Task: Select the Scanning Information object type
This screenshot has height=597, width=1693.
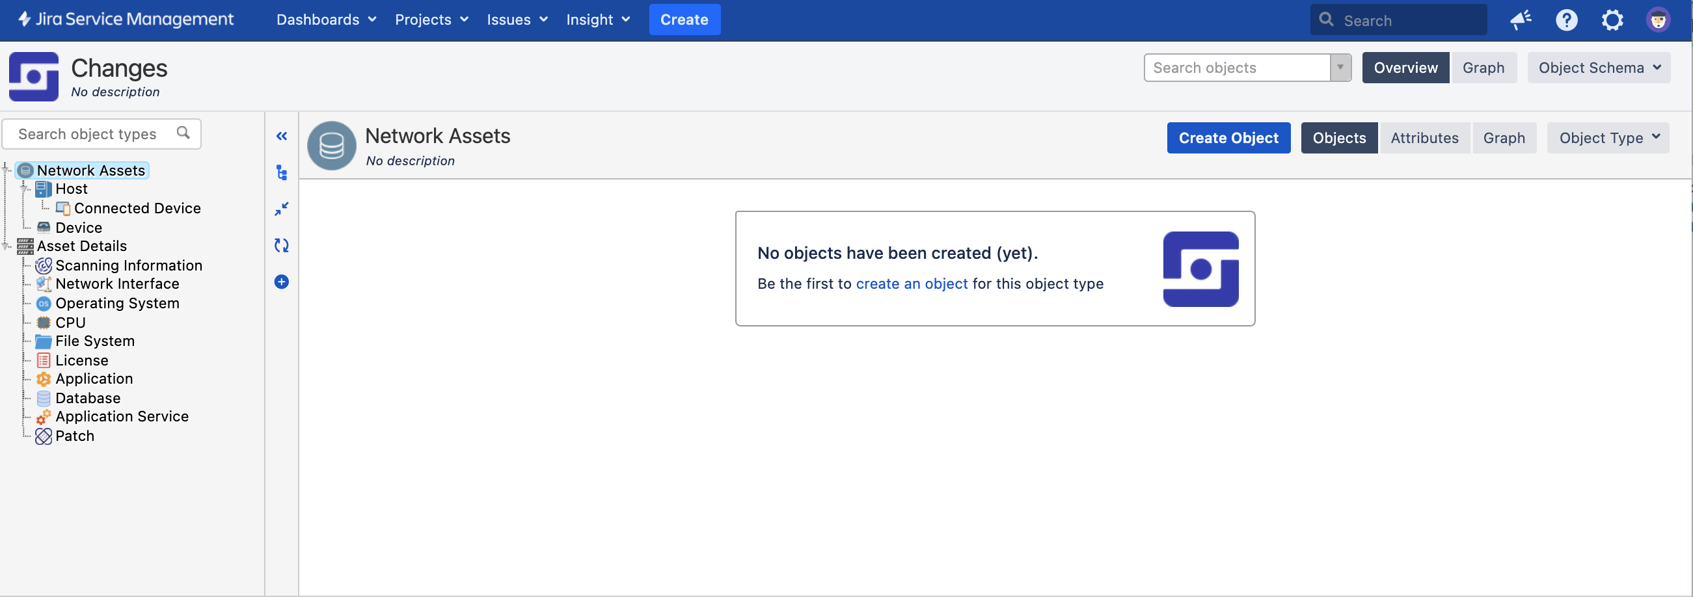Action: click(x=128, y=265)
